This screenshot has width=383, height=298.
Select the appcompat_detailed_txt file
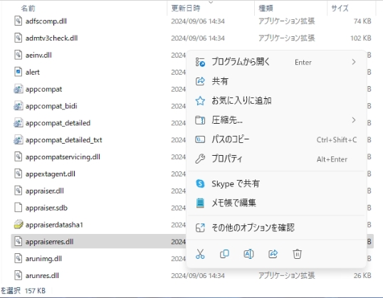click(x=64, y=140)
